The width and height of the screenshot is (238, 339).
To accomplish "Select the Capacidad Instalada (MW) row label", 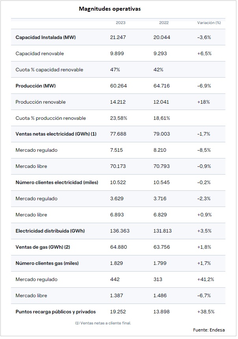I will [x=46, y=37].
